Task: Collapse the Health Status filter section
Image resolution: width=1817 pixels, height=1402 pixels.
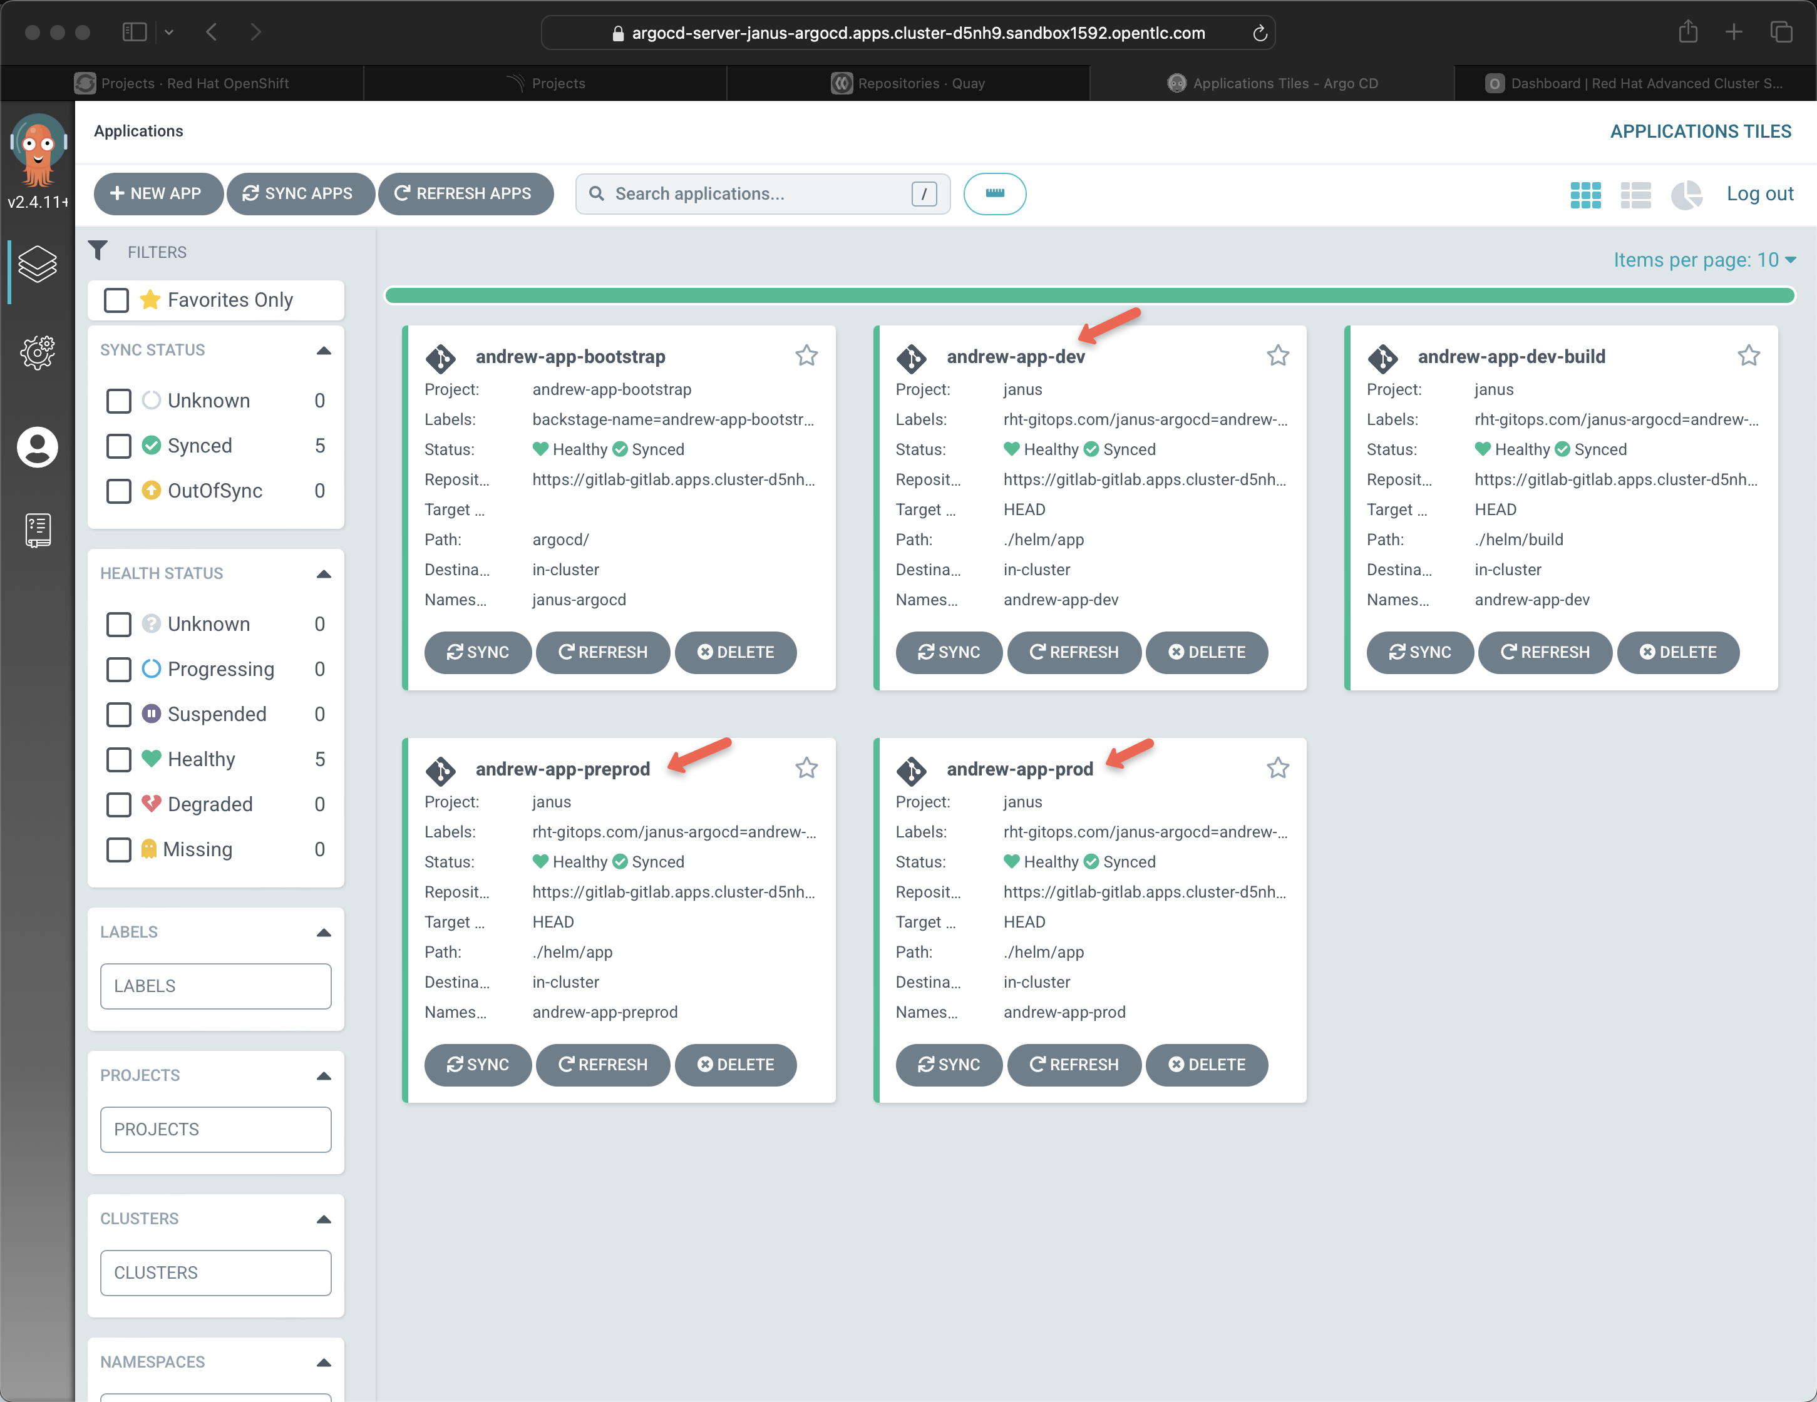Action: [x=324, y=574]
